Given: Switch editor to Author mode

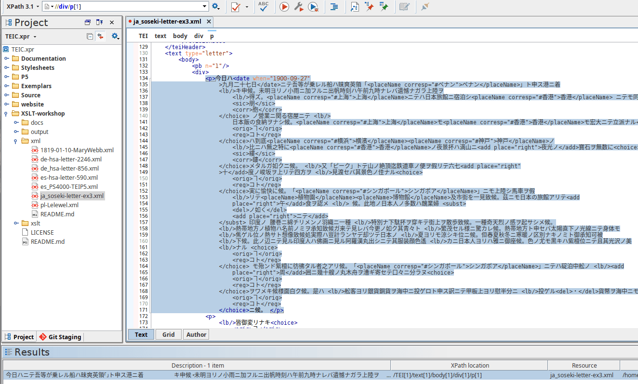Looking at the screenshot, I should click(196, 335).
